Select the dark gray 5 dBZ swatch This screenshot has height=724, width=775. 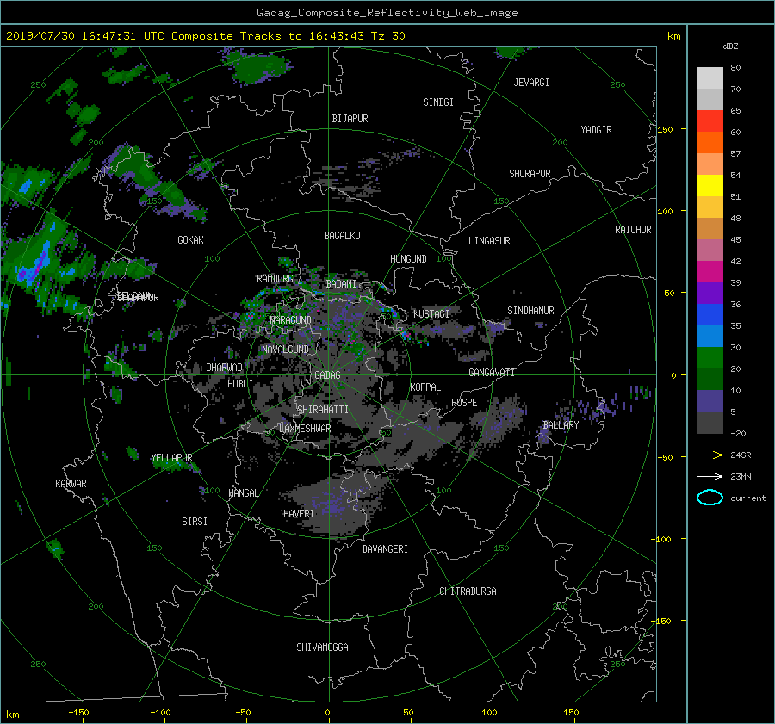pos(710,422)
